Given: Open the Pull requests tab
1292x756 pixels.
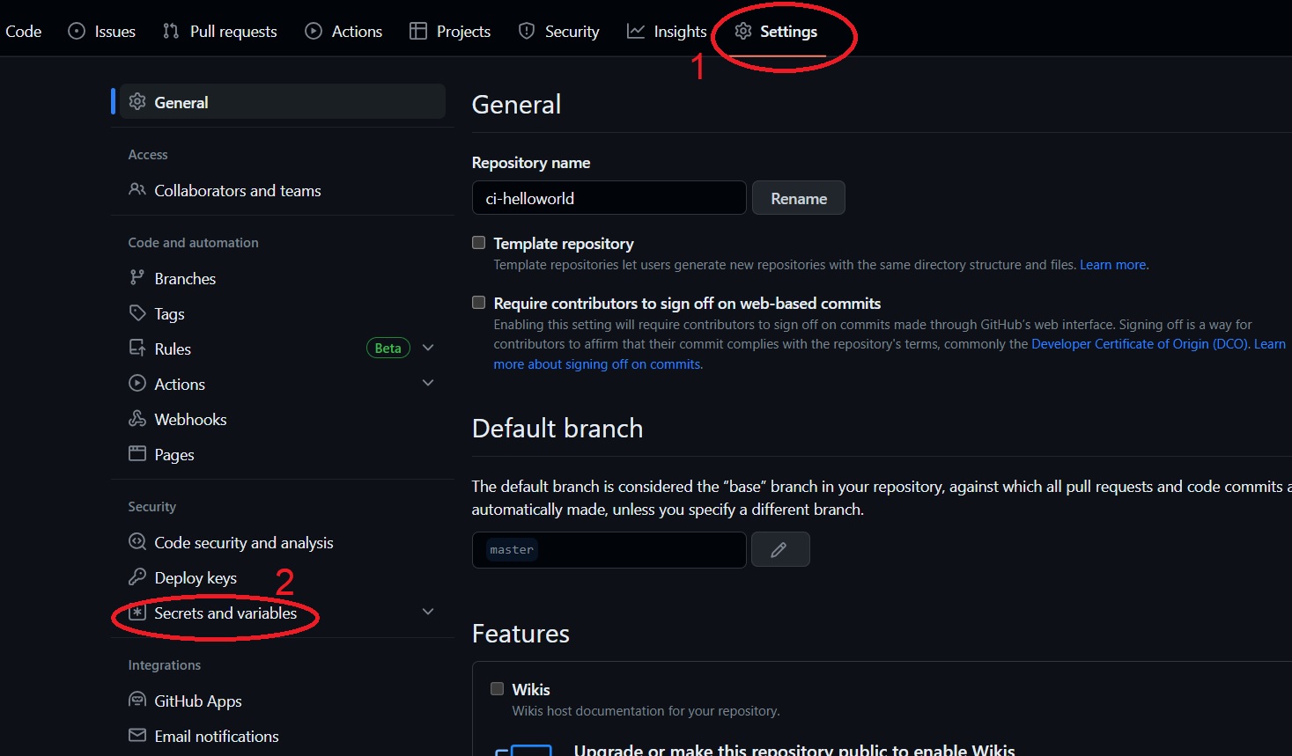Looking at the screenshot, I should pyautogui.click(x=220, y=32).
